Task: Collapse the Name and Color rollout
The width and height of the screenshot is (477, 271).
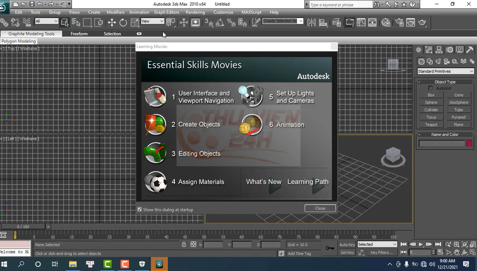Action: click(445, 135)
